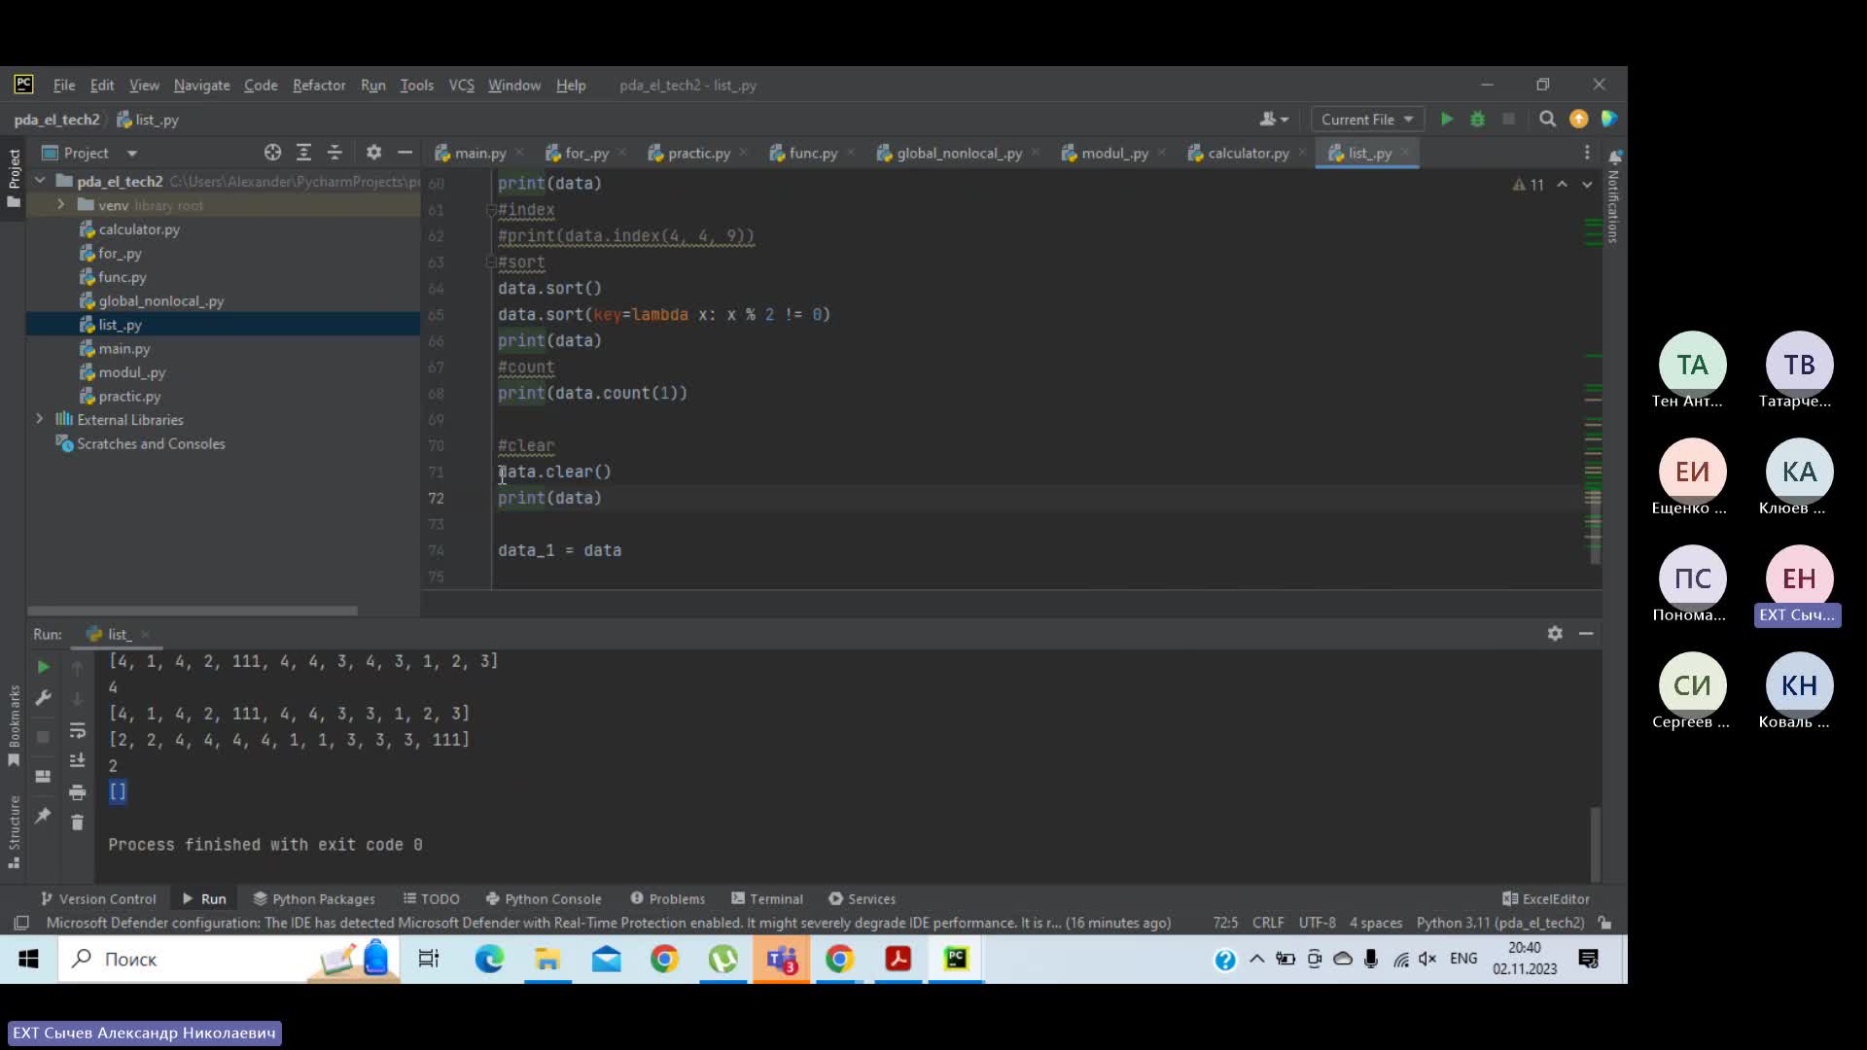Open Problems tool window

click(x=667, y=899)
